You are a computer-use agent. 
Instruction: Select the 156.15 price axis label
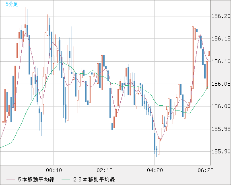[221, 39]
